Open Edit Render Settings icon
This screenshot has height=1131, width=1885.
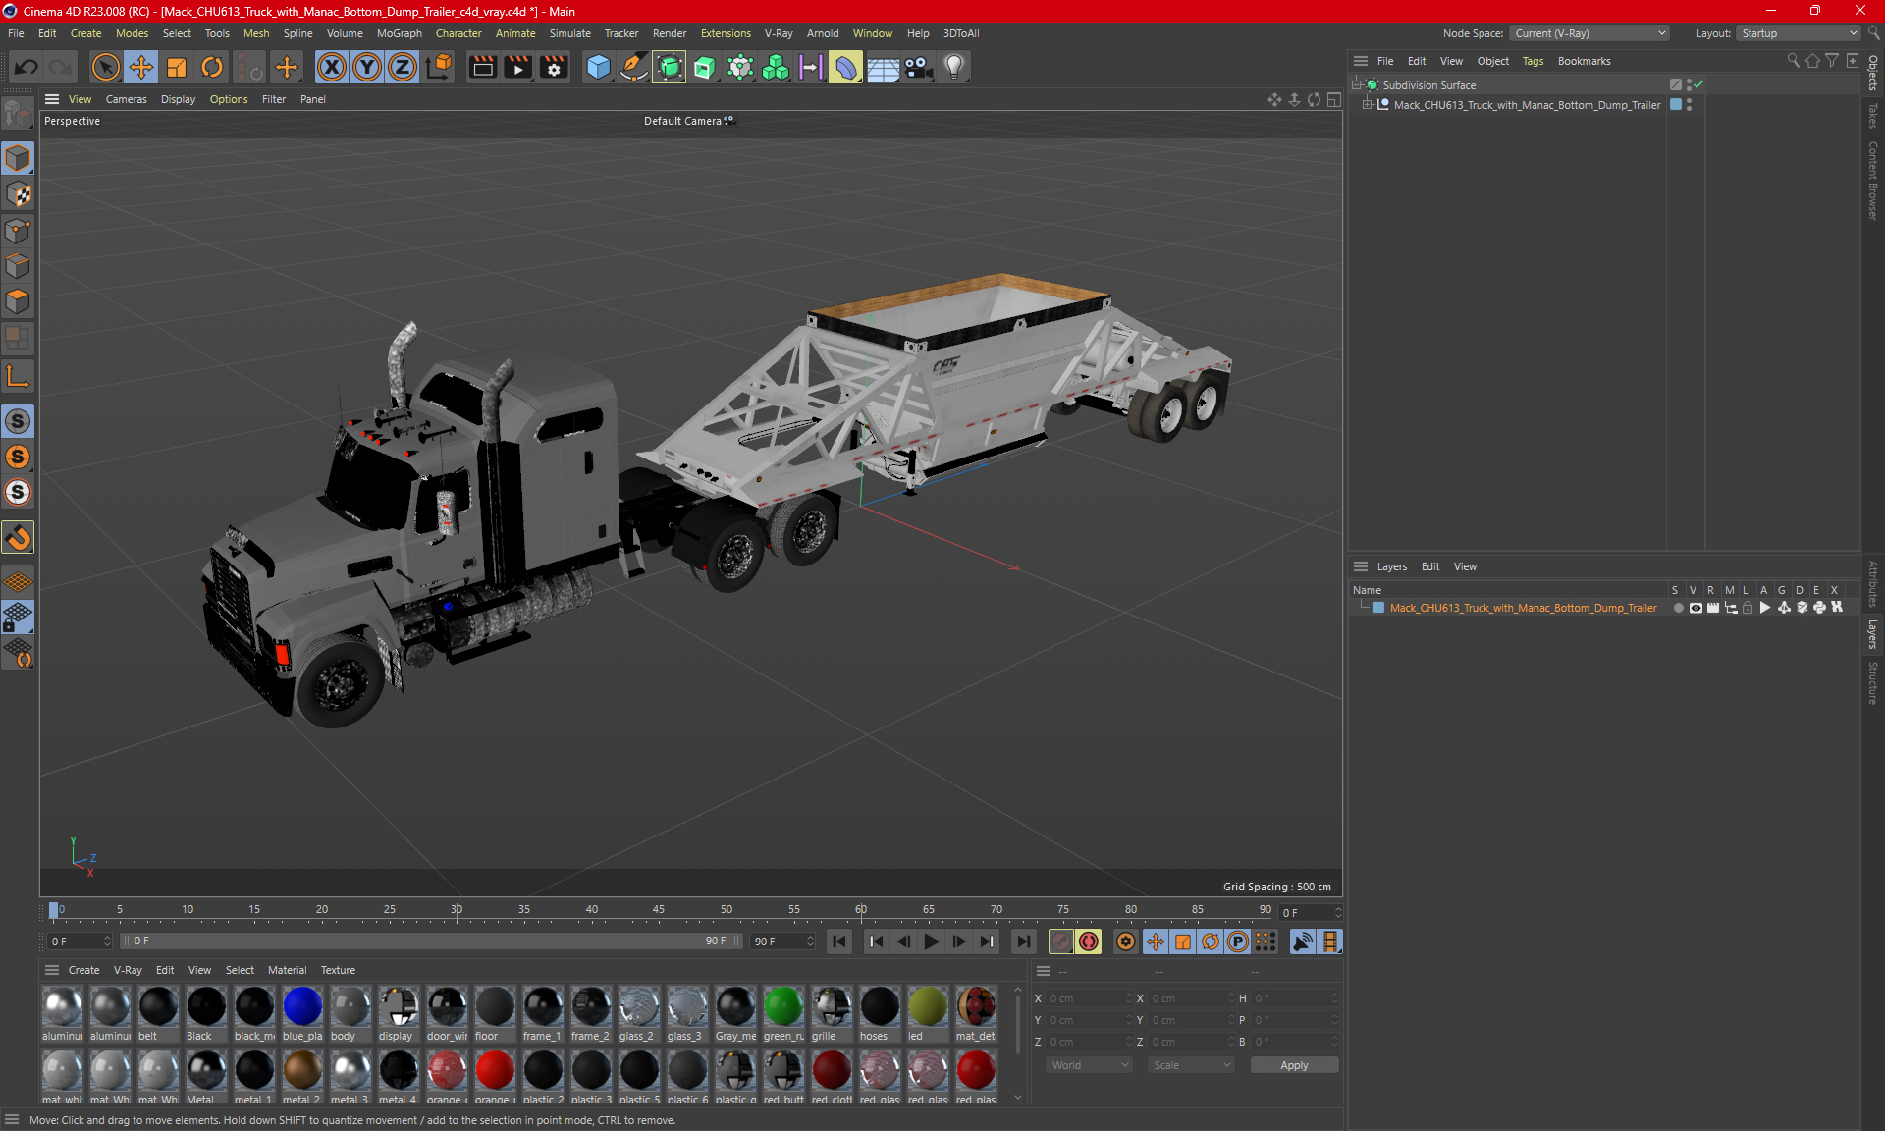555,67
